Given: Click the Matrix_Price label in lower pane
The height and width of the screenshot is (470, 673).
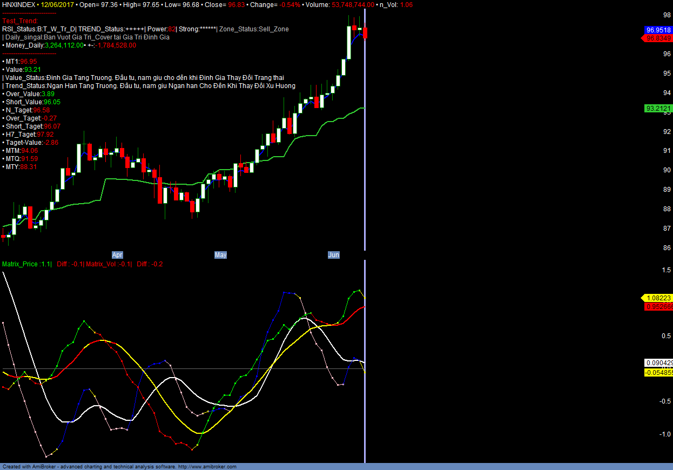Looking at the screenshot, I should click(x=19, y=264).
